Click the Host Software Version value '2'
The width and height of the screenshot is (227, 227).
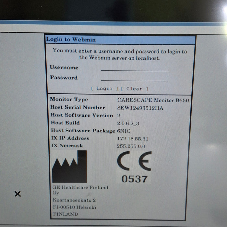pyautogui.click(x=119, y=115)
